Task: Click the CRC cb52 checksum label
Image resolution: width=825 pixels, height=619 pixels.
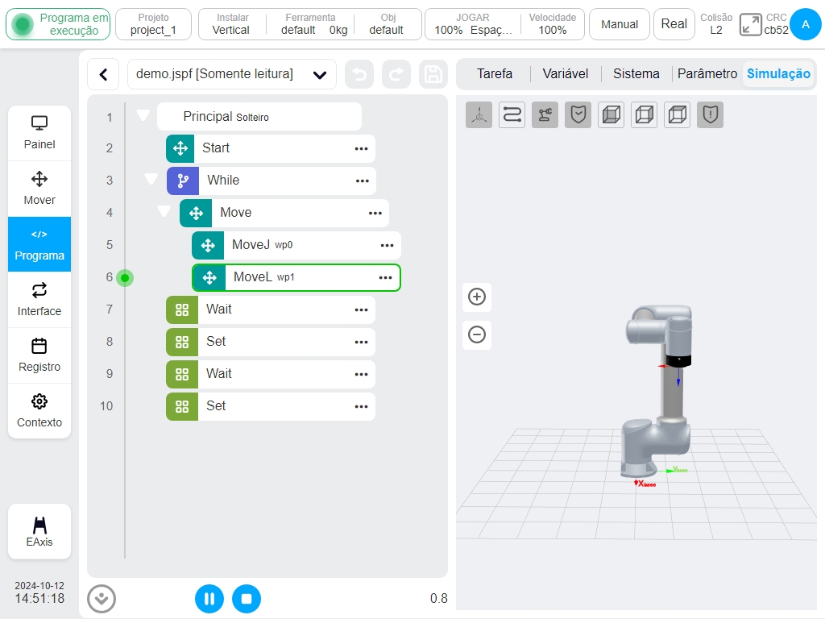Action: point(776,24)
